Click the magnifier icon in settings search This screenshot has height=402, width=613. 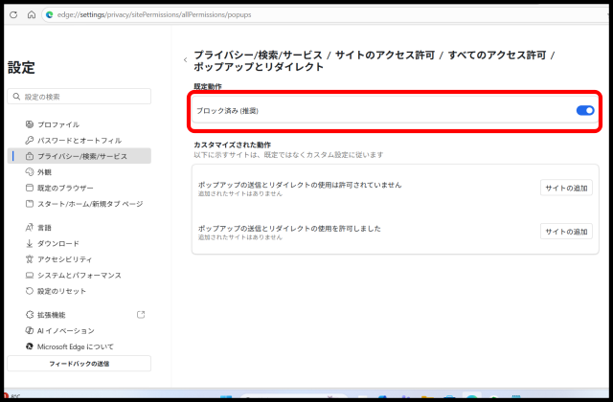(x=16, y=97)
